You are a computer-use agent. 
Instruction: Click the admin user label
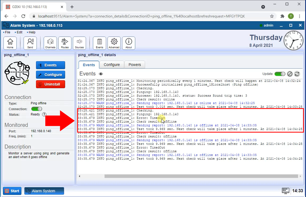[x=268, y=25]
